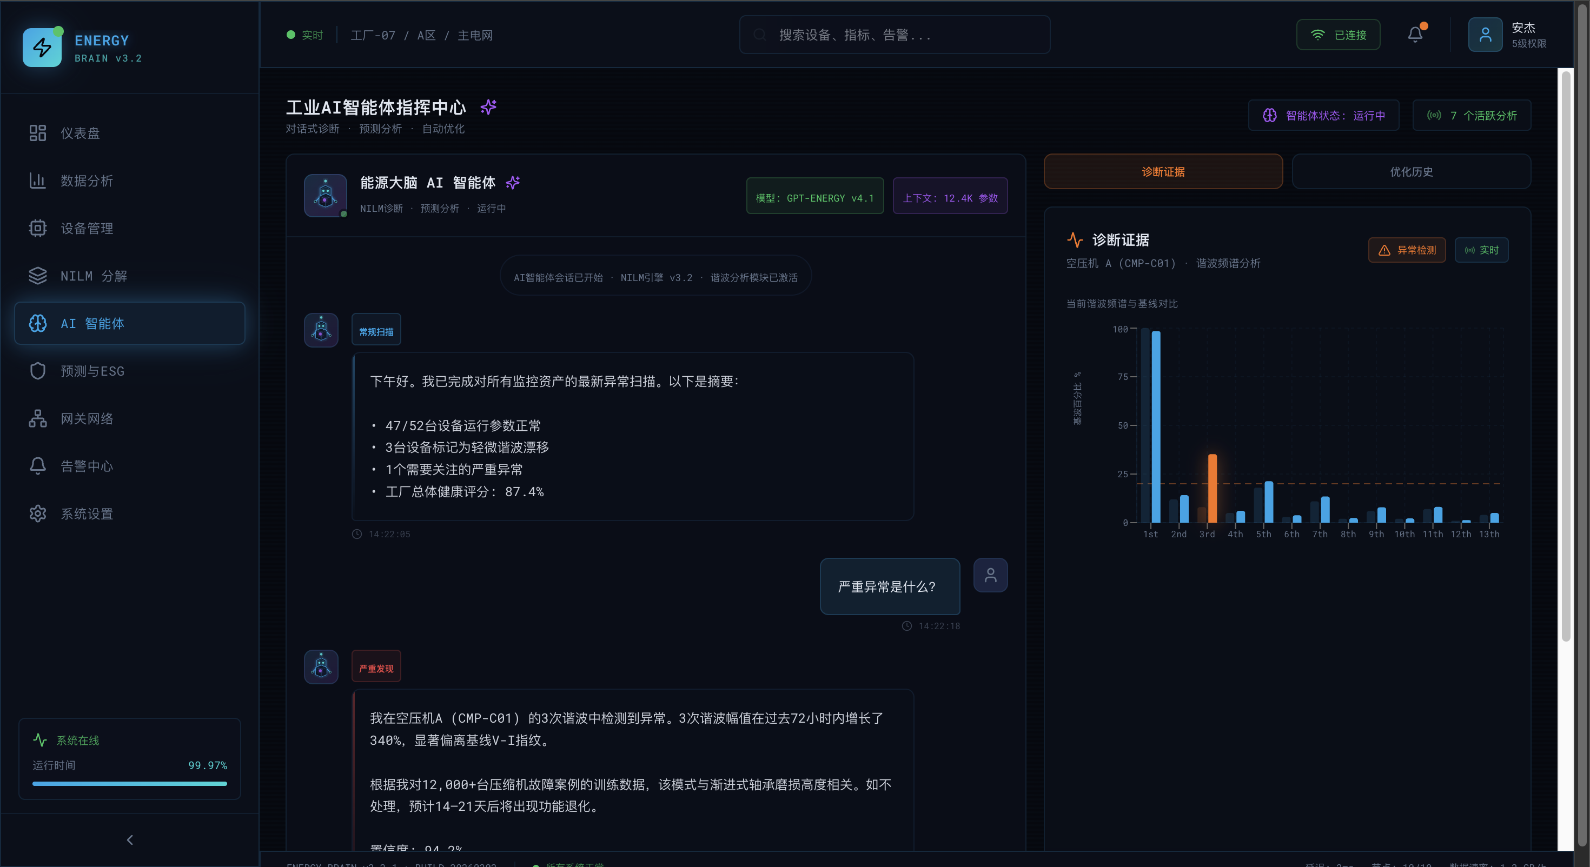
Task: Switch to the 优化历史 tab
Action: coord(1412,171)
